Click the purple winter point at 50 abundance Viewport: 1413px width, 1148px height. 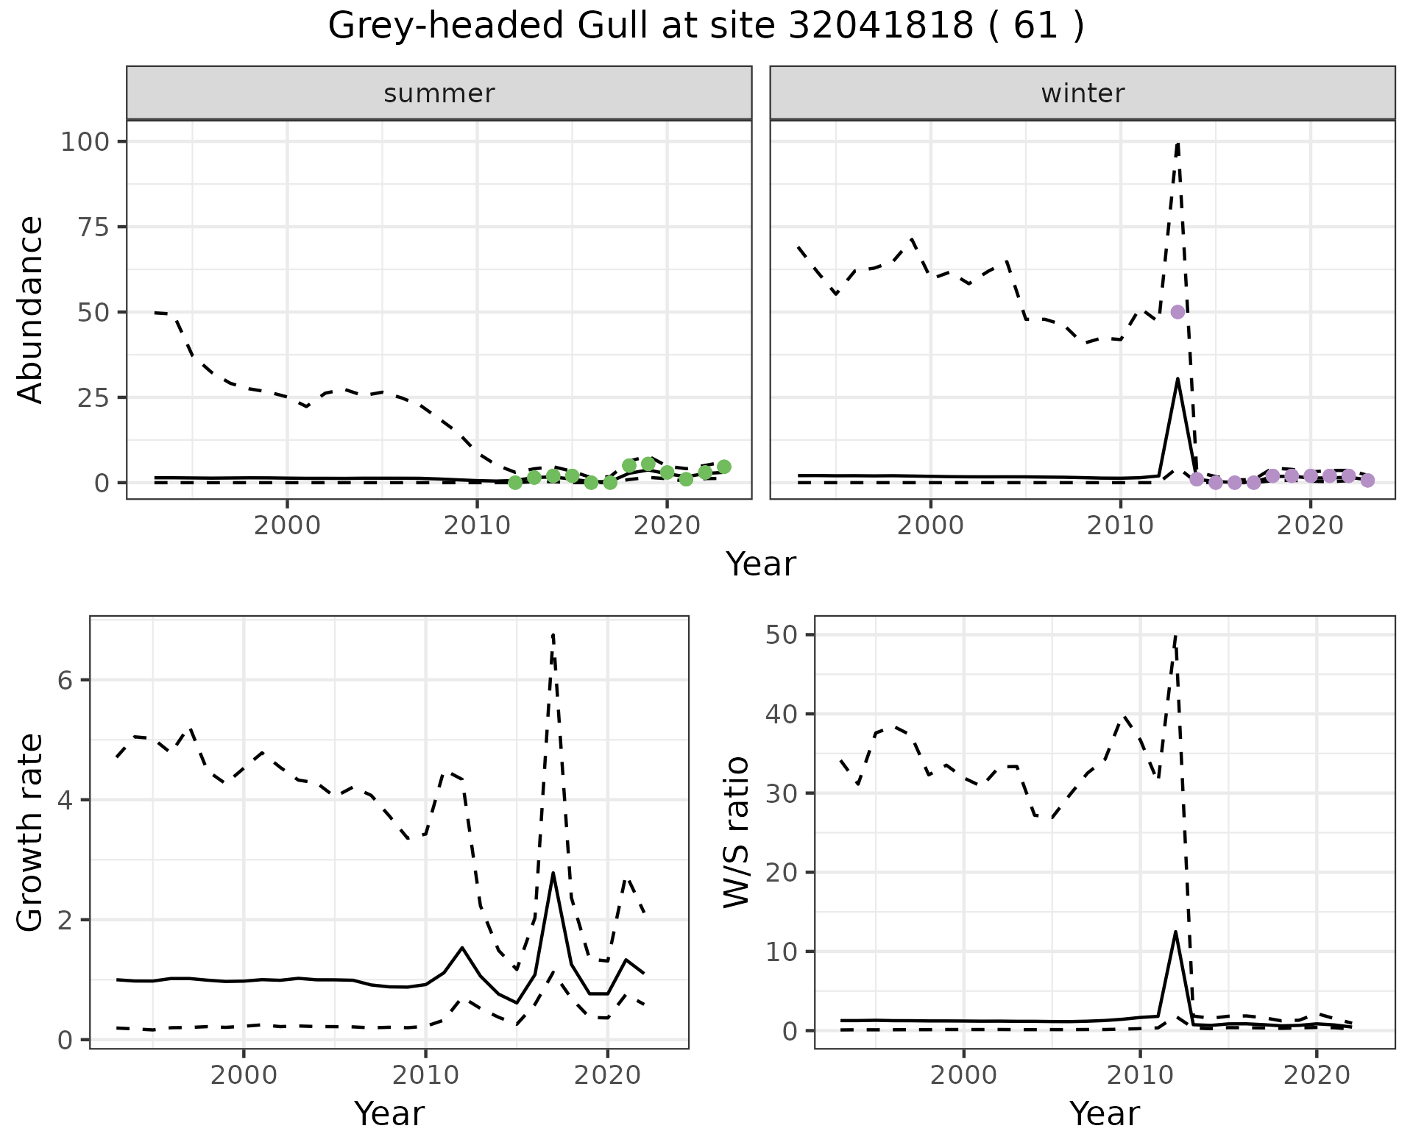pos(1177,312)
